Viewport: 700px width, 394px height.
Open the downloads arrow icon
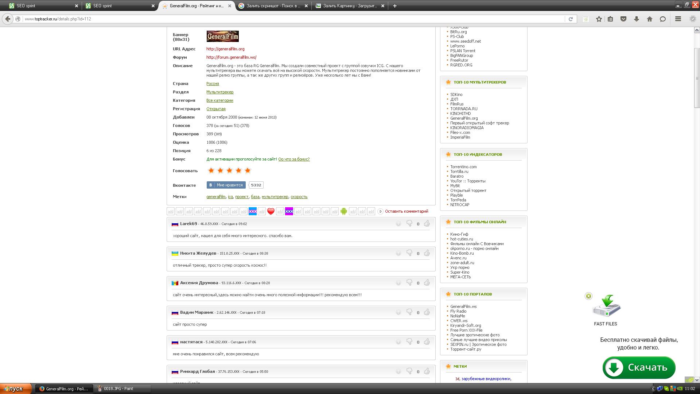(x=637, y=19)
